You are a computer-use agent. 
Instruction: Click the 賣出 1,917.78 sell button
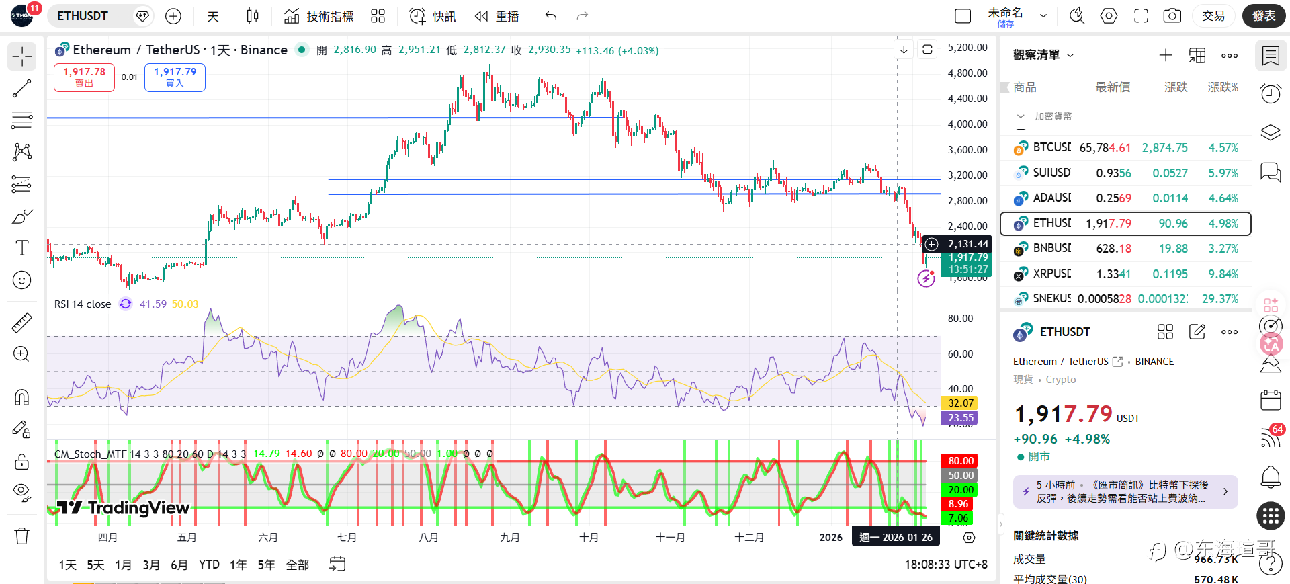84,77
